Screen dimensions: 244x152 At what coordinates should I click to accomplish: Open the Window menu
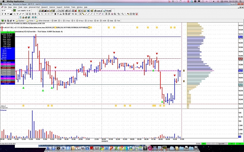[x=80, y=7]
